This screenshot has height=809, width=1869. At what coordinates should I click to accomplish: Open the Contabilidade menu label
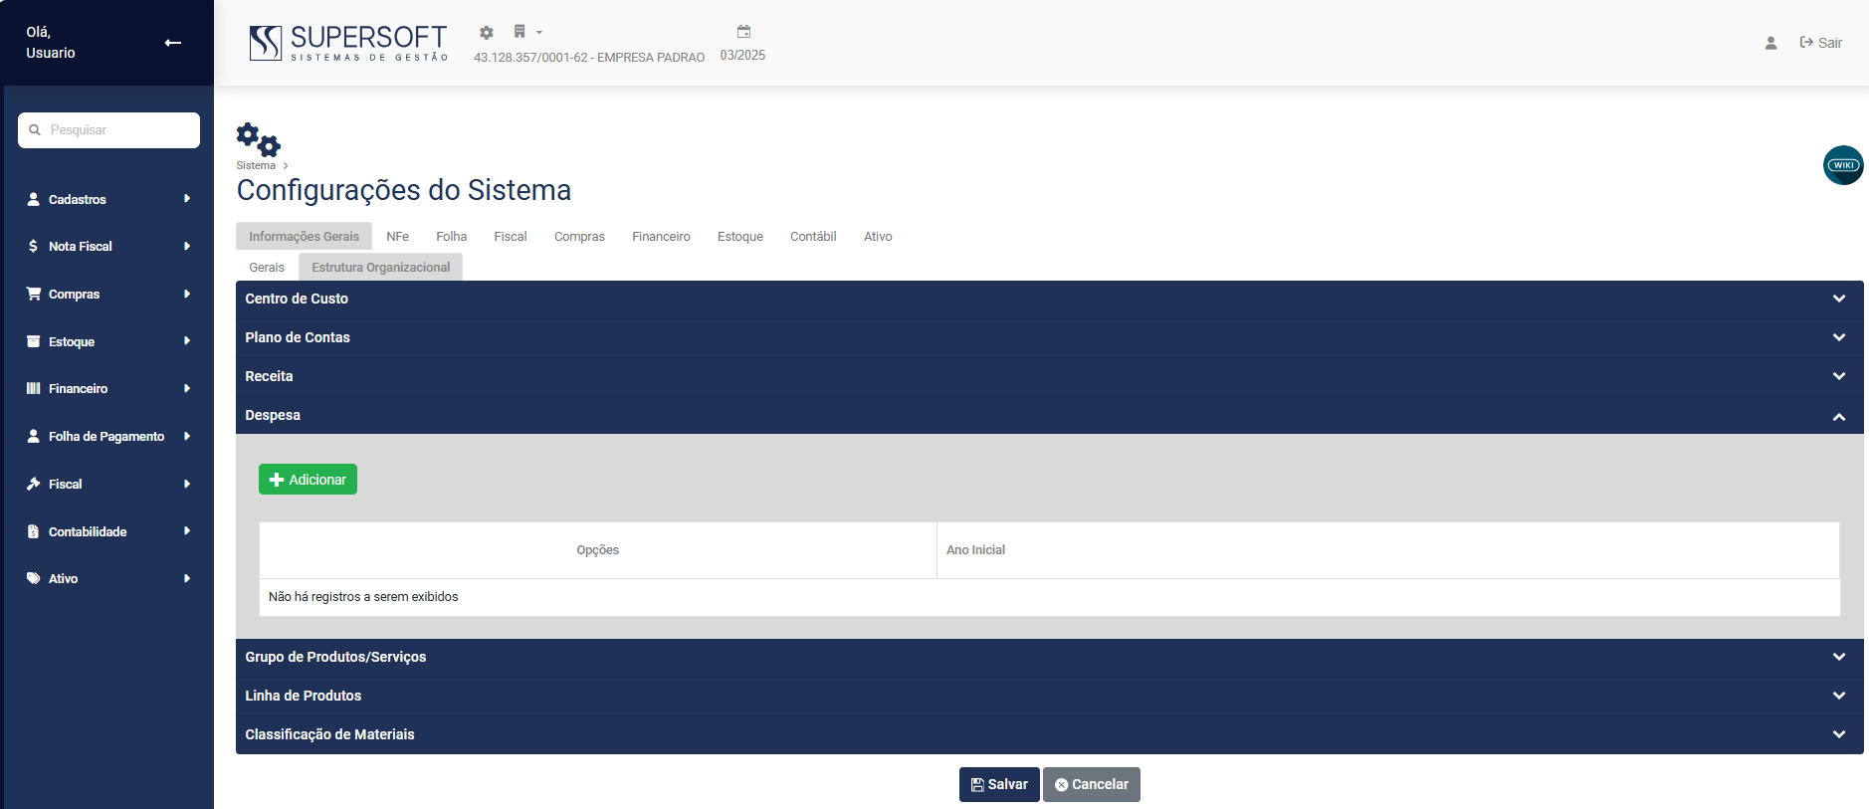88,532
